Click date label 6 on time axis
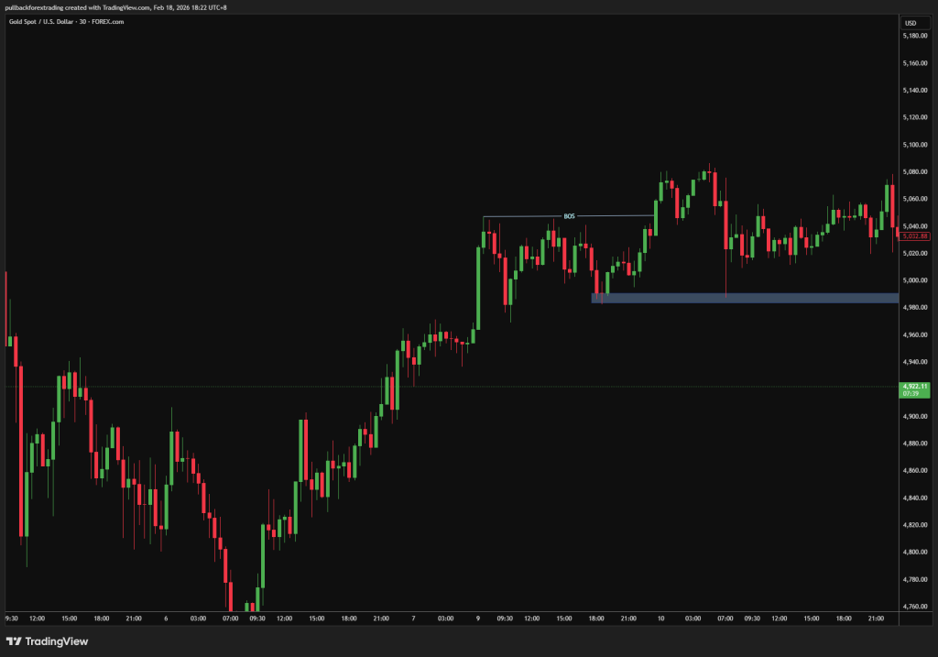Viewport: 938px width, 657px height. [166, 619]
